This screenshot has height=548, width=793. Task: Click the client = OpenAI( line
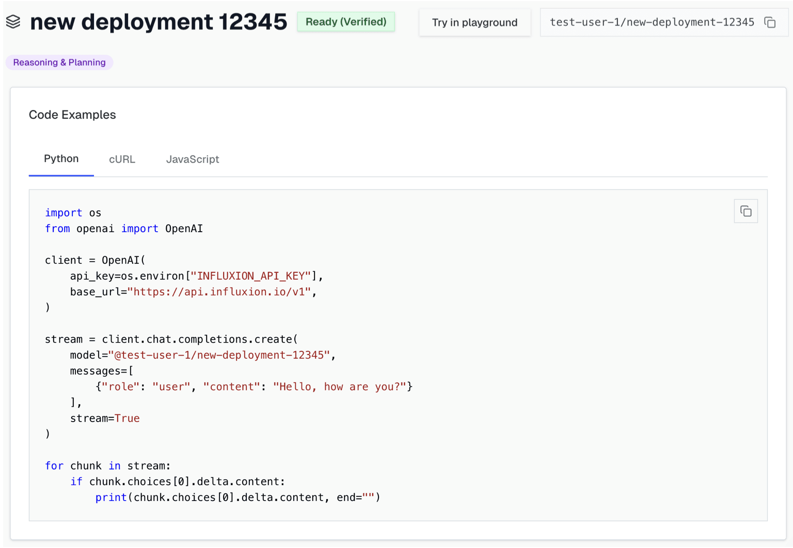point(96,260)
